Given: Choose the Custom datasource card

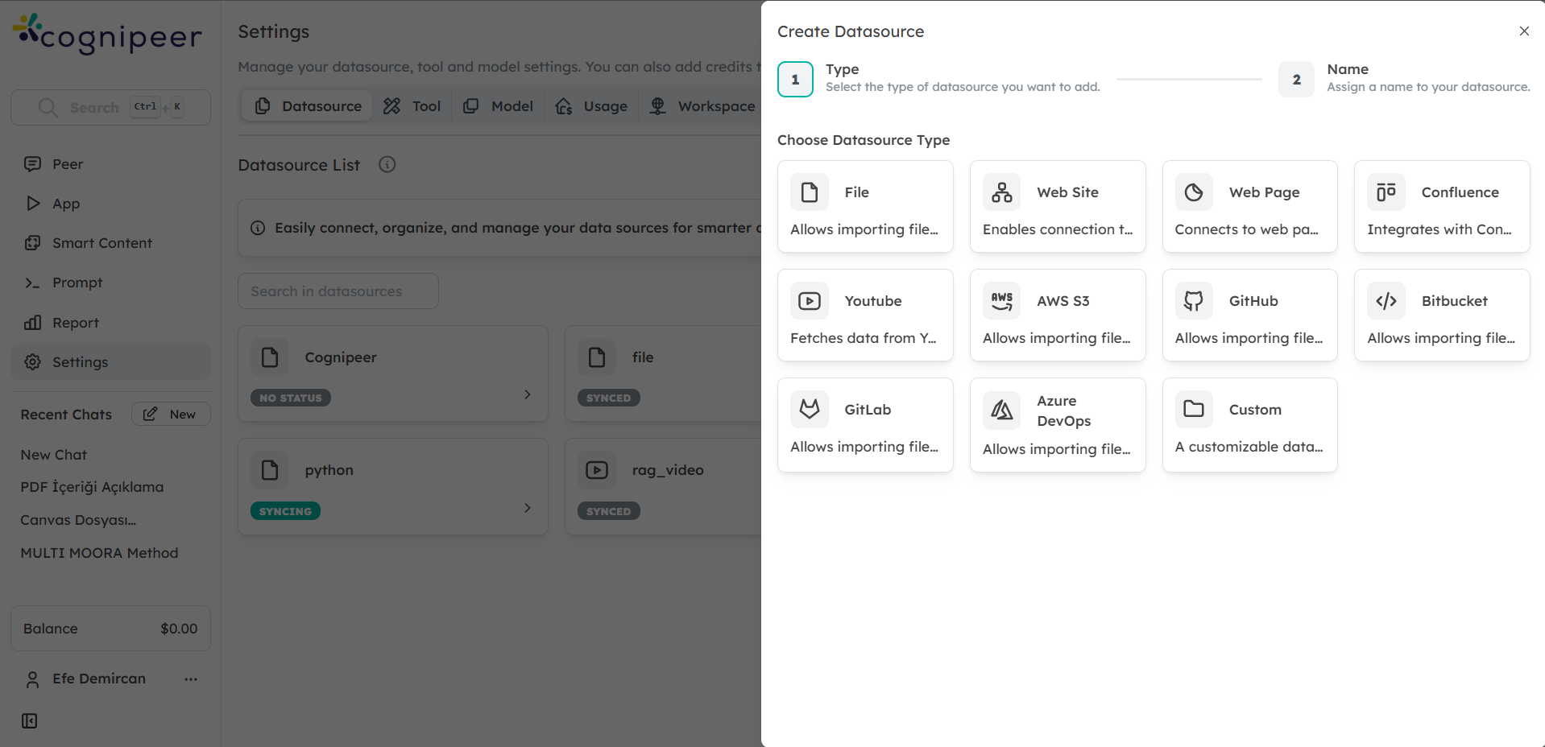Looking at the screenshot, I should click(1249, 425).
